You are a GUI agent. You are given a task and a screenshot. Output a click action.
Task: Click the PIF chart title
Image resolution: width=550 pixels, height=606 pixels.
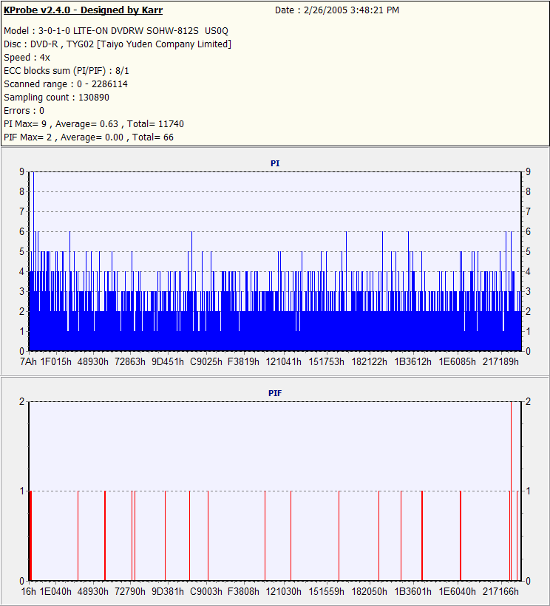pos(275,393)
